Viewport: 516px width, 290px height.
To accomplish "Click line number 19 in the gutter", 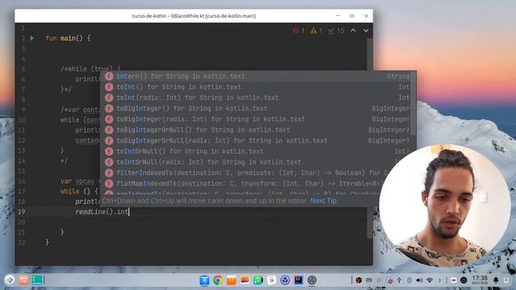I will (x=22, y=212).
